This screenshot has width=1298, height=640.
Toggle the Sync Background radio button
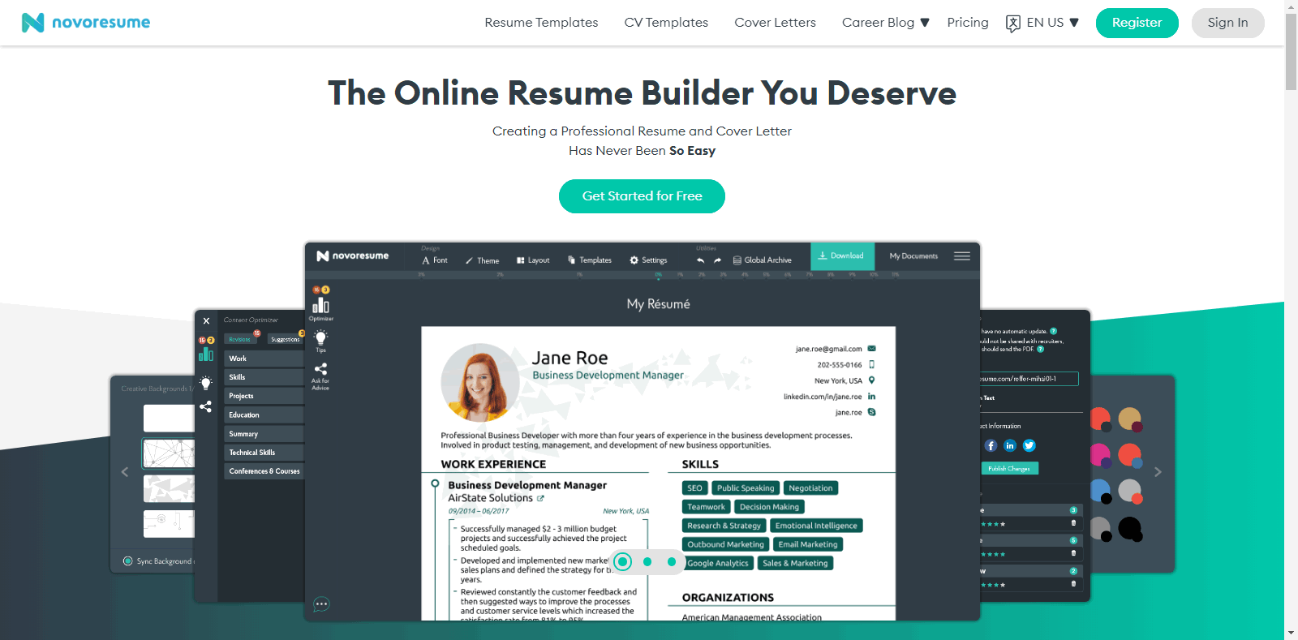click(x=128, y=561)
